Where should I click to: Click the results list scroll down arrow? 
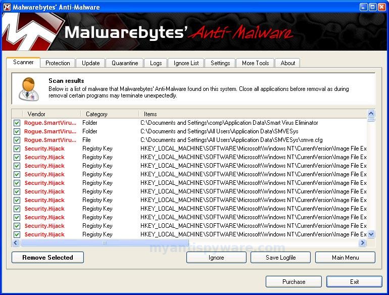pos(371,234)
